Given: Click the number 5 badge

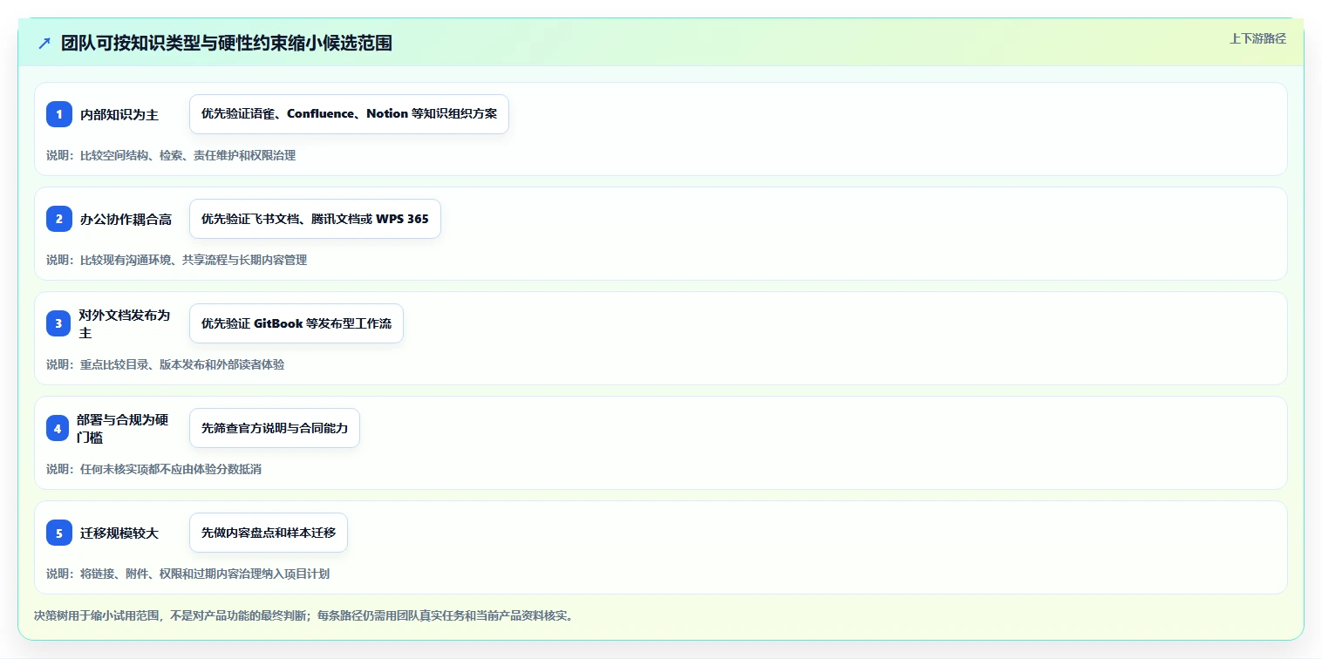Looking at the screenshot, I should point(59,533).
